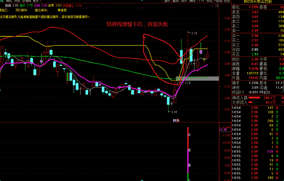Select the 买五 2.94 bid row

point(258,54)
